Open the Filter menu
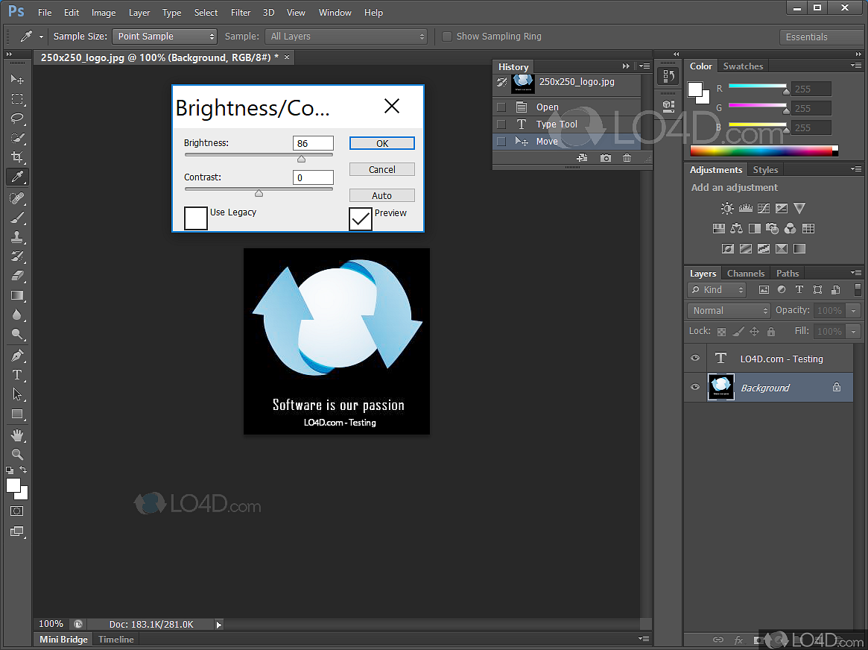 coord(241,13)
